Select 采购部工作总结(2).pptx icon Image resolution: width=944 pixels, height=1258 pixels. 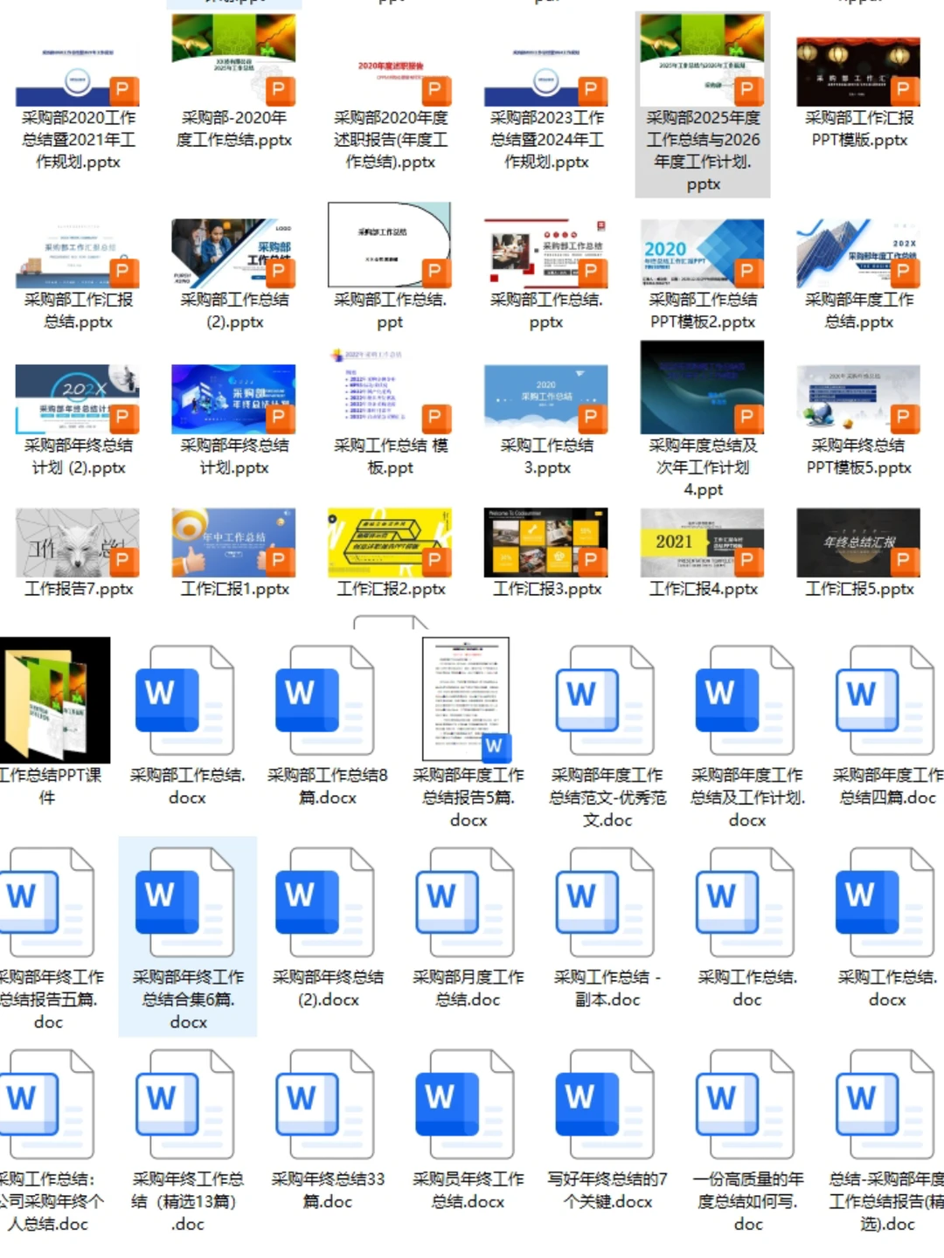(233, 253)
